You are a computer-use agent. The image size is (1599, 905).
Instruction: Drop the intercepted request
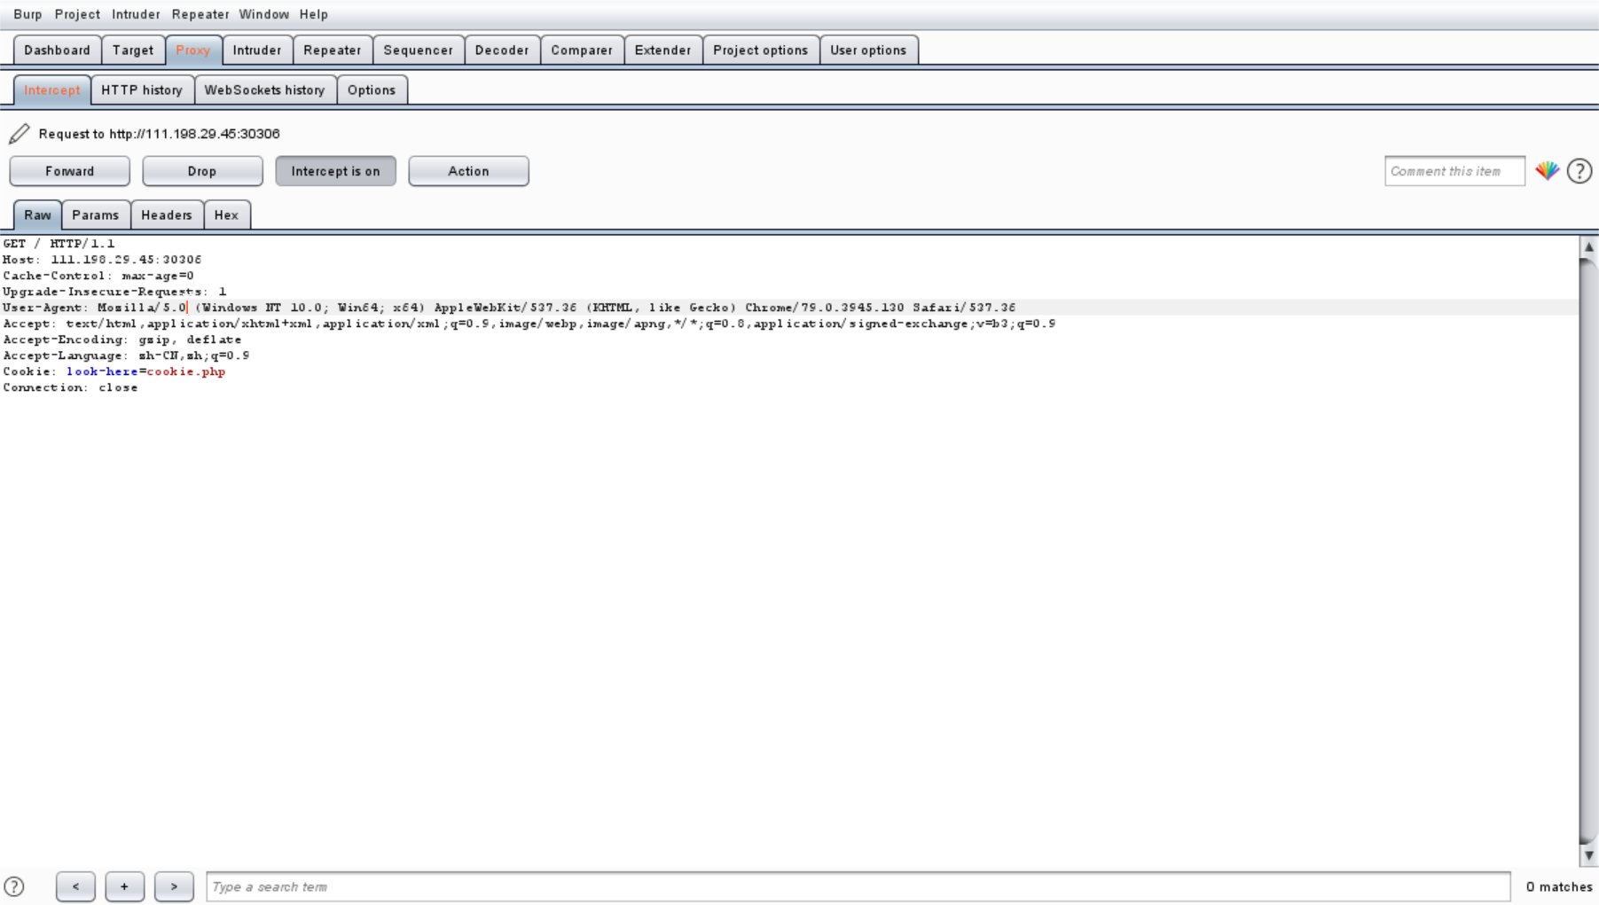202,171
